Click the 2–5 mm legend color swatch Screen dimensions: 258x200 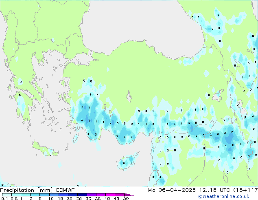tap(35, 195)
